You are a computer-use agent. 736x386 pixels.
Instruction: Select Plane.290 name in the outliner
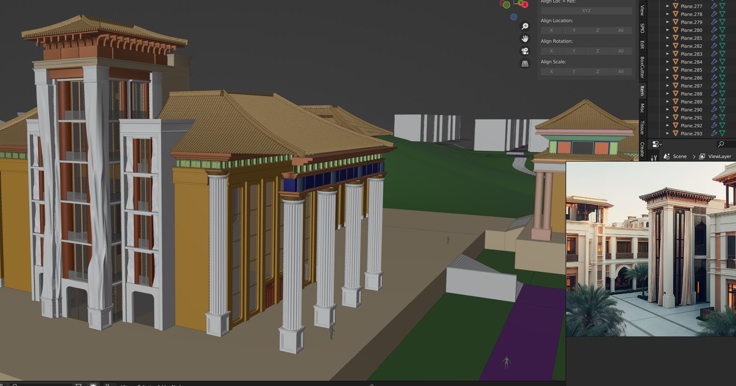(692, 109)
